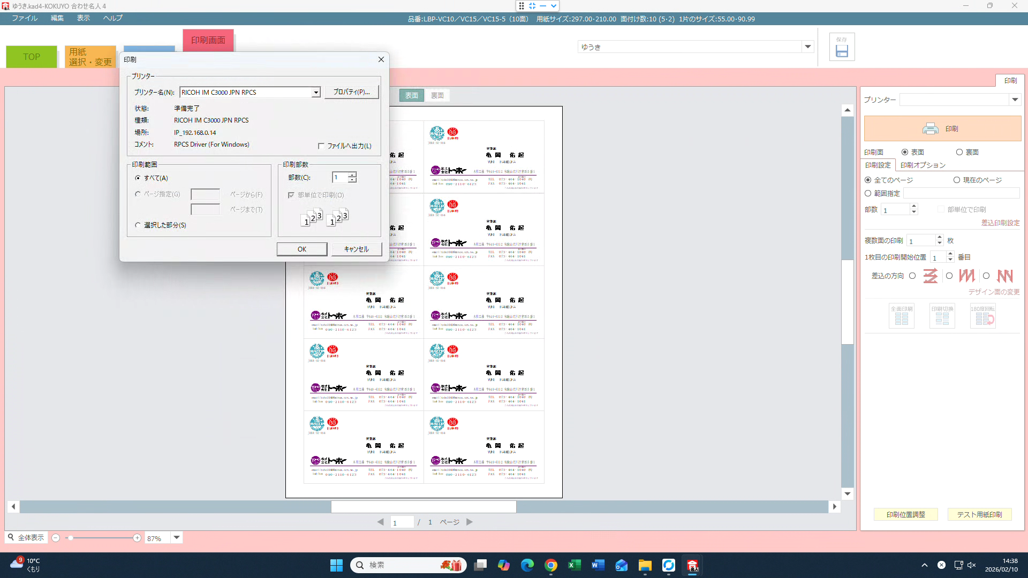Enable ファイルへ出力 checkbox
The height and width of the screenshot is (578, 1028).
(x=321, y=146)
